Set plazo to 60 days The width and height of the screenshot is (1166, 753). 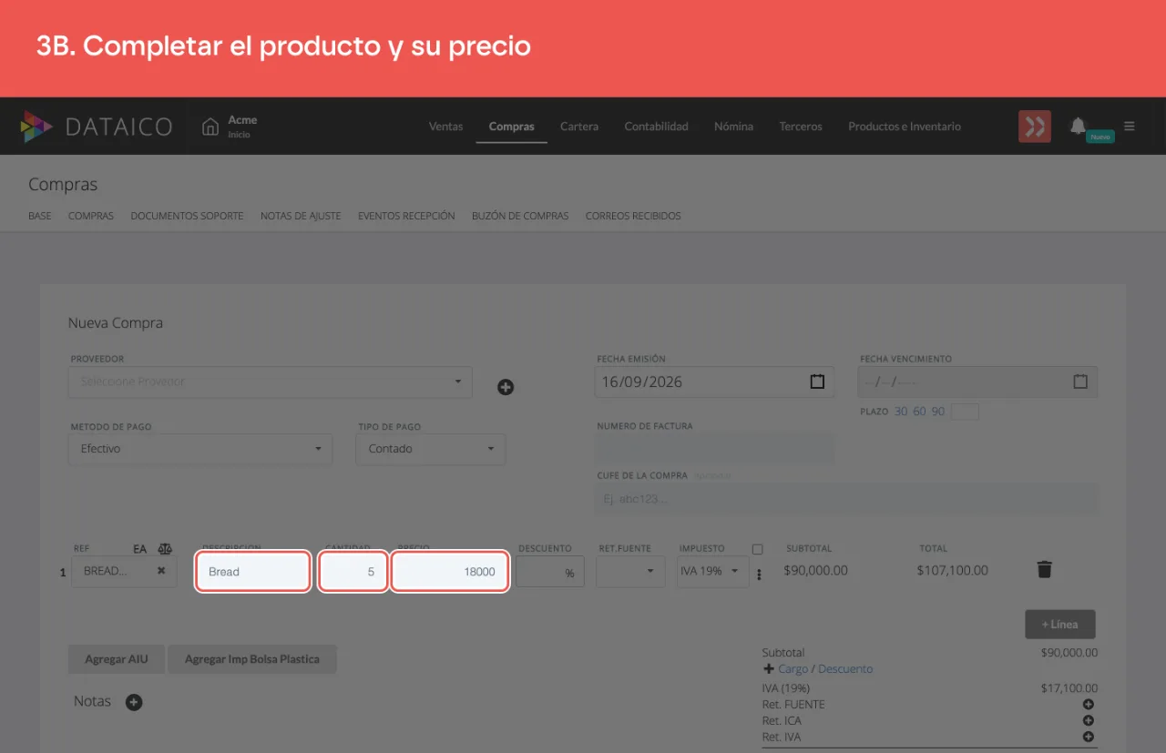click(919, 412)
